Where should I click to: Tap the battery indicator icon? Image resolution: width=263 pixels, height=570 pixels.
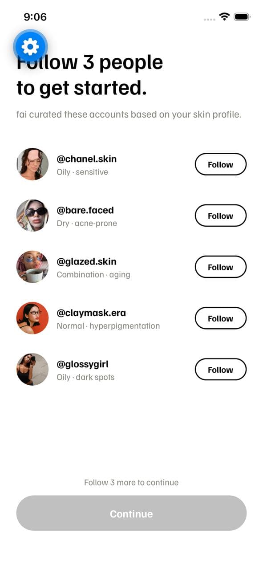coord(242,16)
